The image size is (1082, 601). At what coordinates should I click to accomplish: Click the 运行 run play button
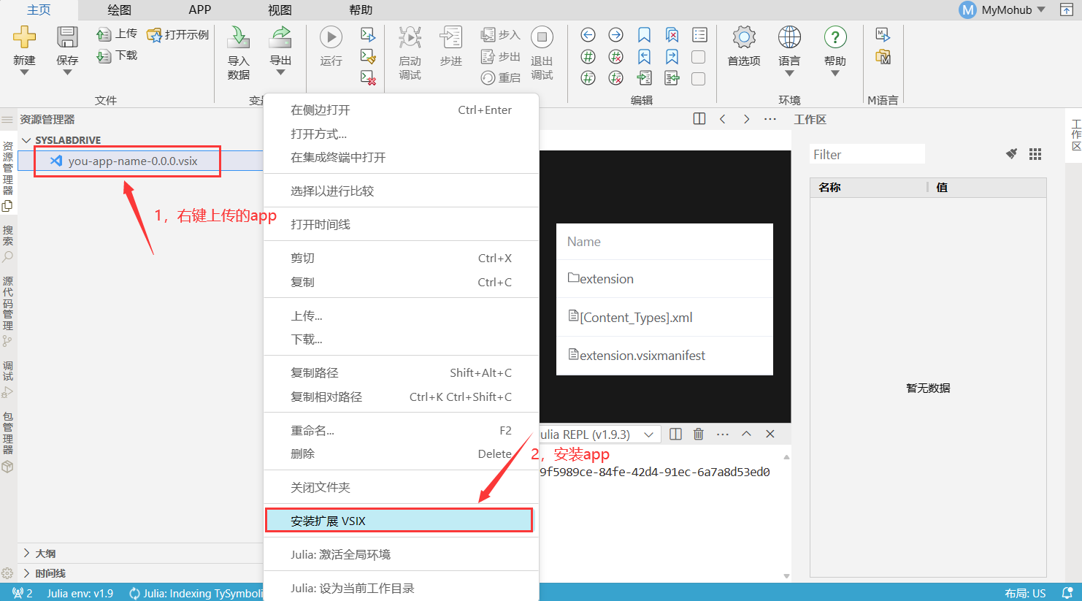point(331,37)
